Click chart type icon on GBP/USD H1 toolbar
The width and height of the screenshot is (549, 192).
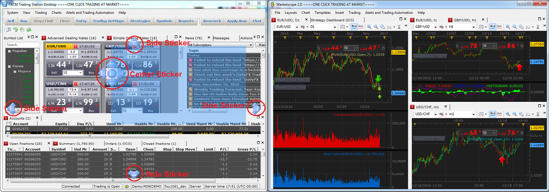[482, 27]
